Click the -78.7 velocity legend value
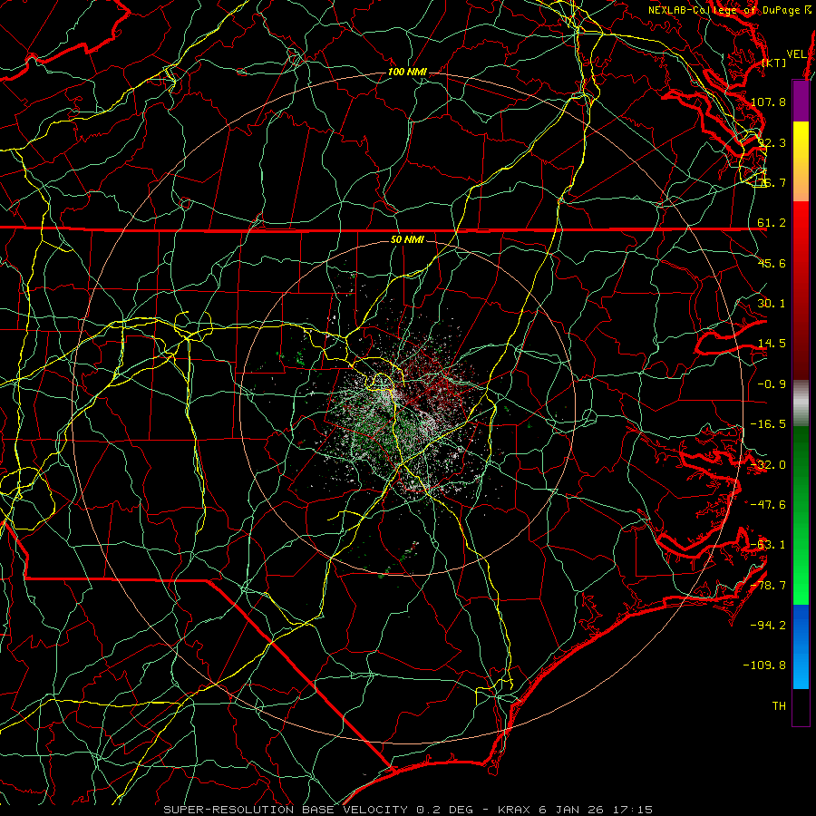Image resolution: width=816 pixels, height=816 pixels. point(768,586)
